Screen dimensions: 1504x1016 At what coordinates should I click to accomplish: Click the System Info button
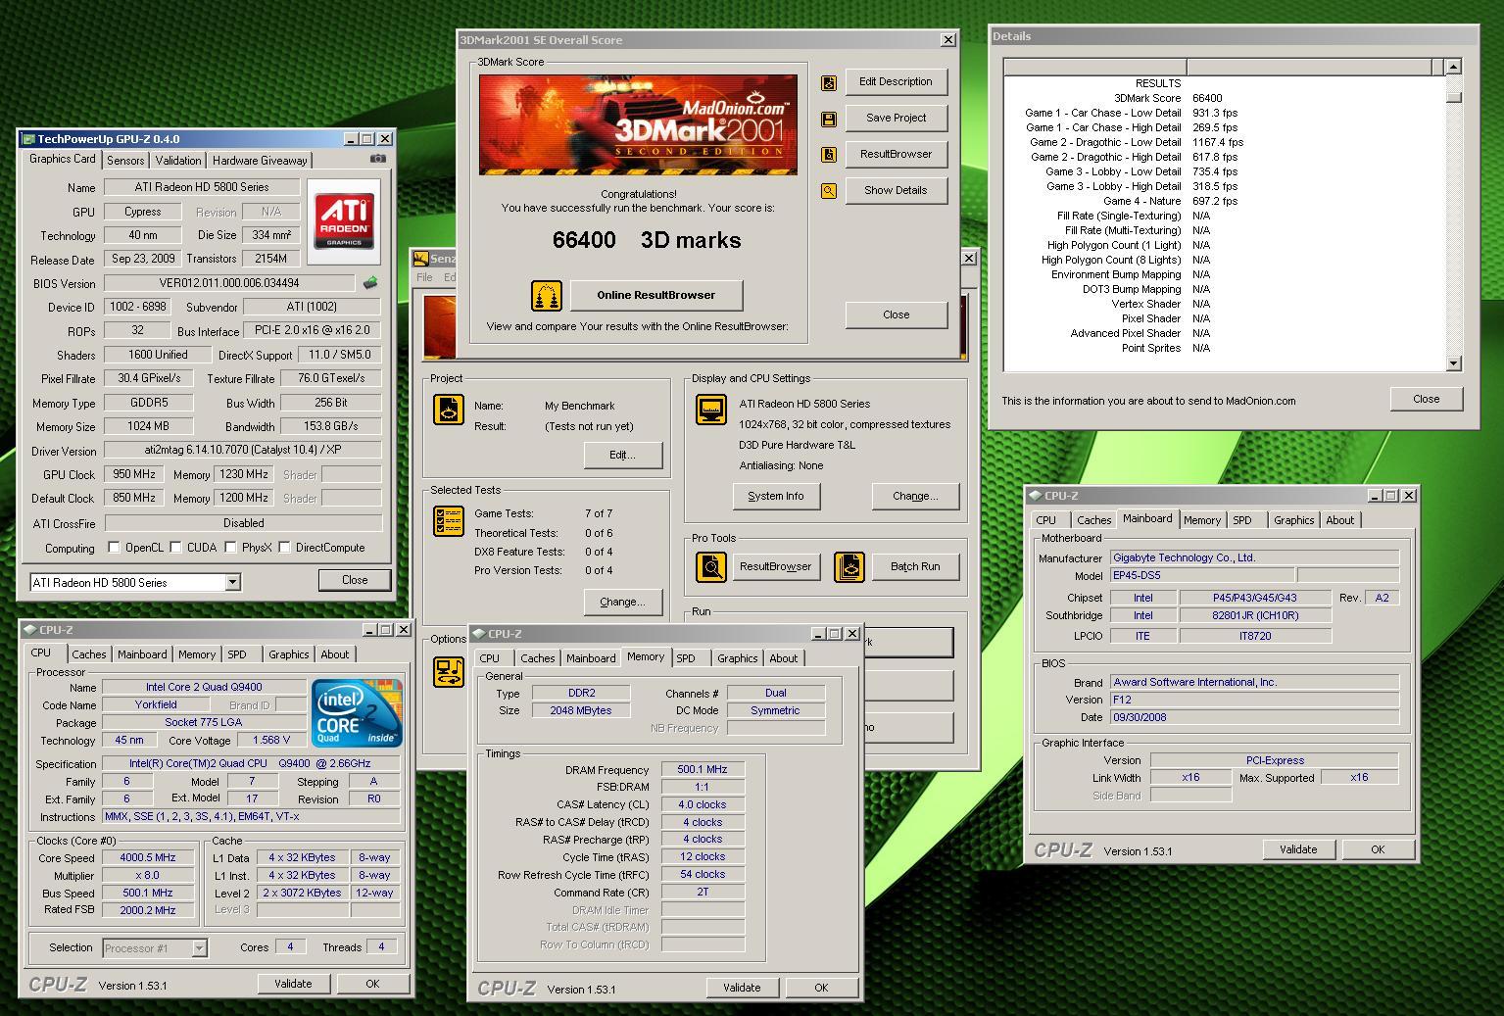point(775,497)
